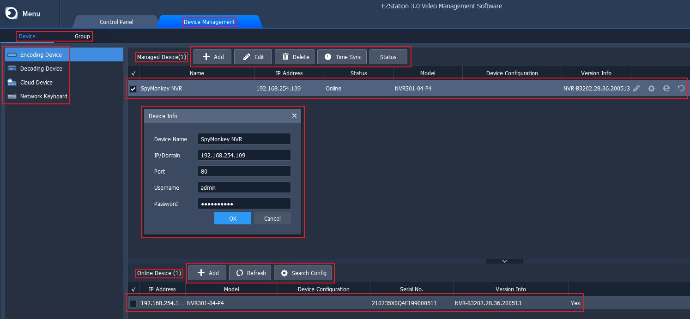Screen dimensions: 690x319
Task: Open Cloud Device in the sidebar
Action: click(36, 82)
